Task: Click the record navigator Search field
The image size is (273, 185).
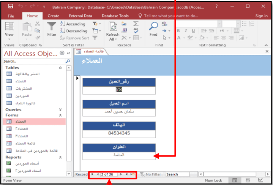Action: pyautogui.click(x=177, y=174)
